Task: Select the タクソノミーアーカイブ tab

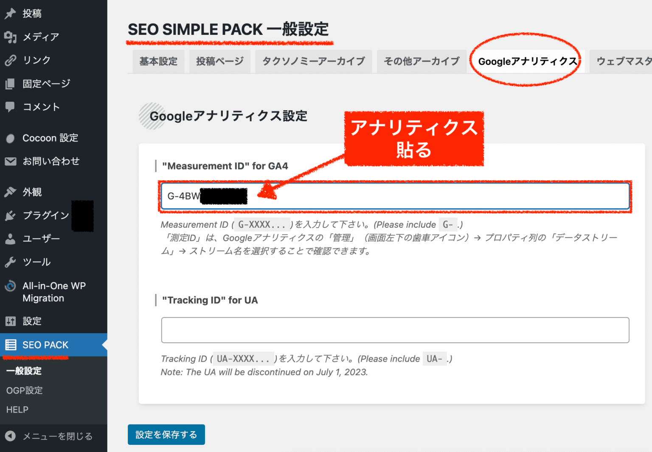Action: (x=313, y=61)
